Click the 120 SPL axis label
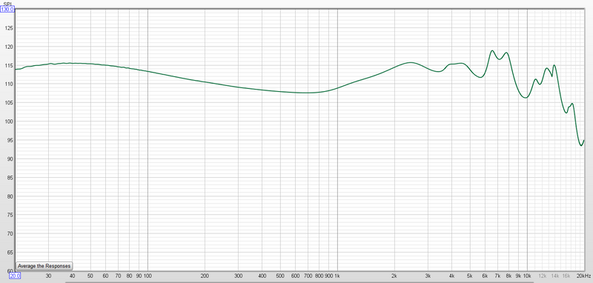The width and height of the screenshot is (593, 283). click(x=8, y=47)
